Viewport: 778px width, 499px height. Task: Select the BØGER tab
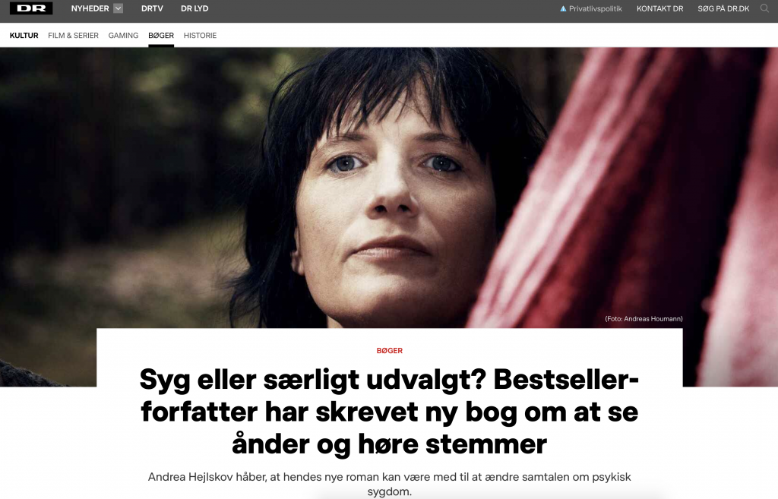[x=161, y=35]
